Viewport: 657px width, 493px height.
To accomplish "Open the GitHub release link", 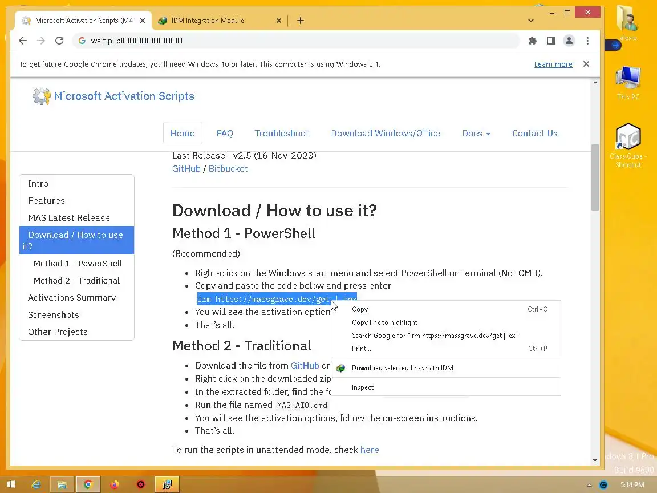I will tap(186, 168).
